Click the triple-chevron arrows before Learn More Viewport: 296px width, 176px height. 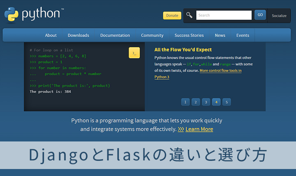point(181,129)
